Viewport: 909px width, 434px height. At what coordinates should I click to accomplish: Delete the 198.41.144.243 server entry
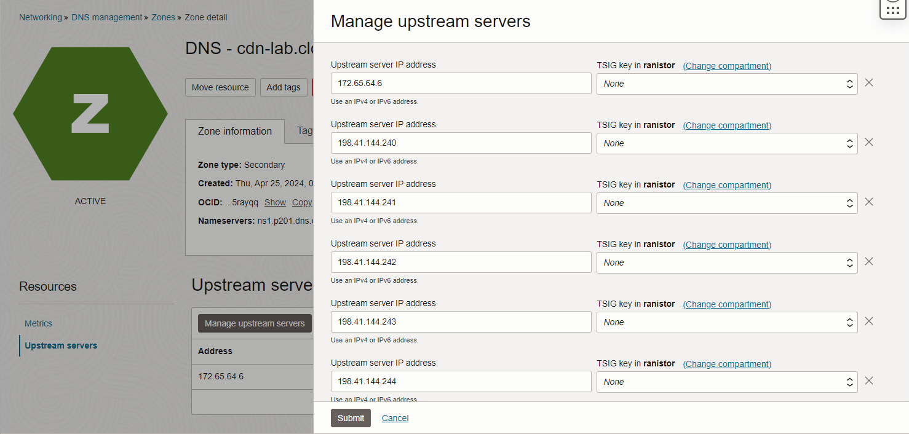[868, 321]
